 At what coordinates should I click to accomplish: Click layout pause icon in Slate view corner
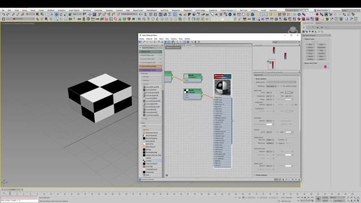click(x=167, y=175)
